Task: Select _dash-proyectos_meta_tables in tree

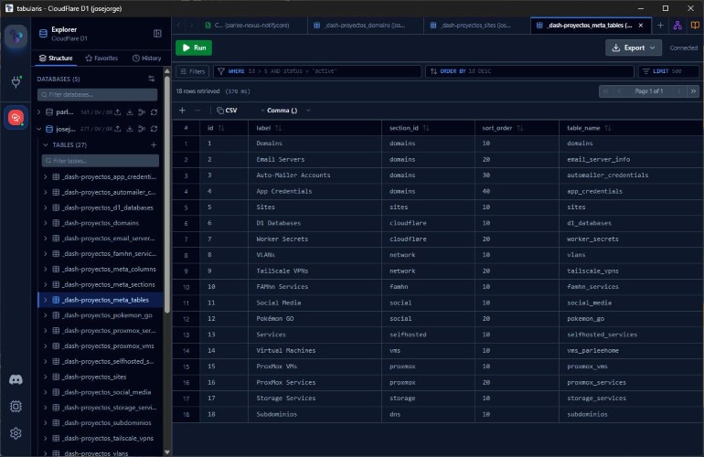Action: coord(101,300)
